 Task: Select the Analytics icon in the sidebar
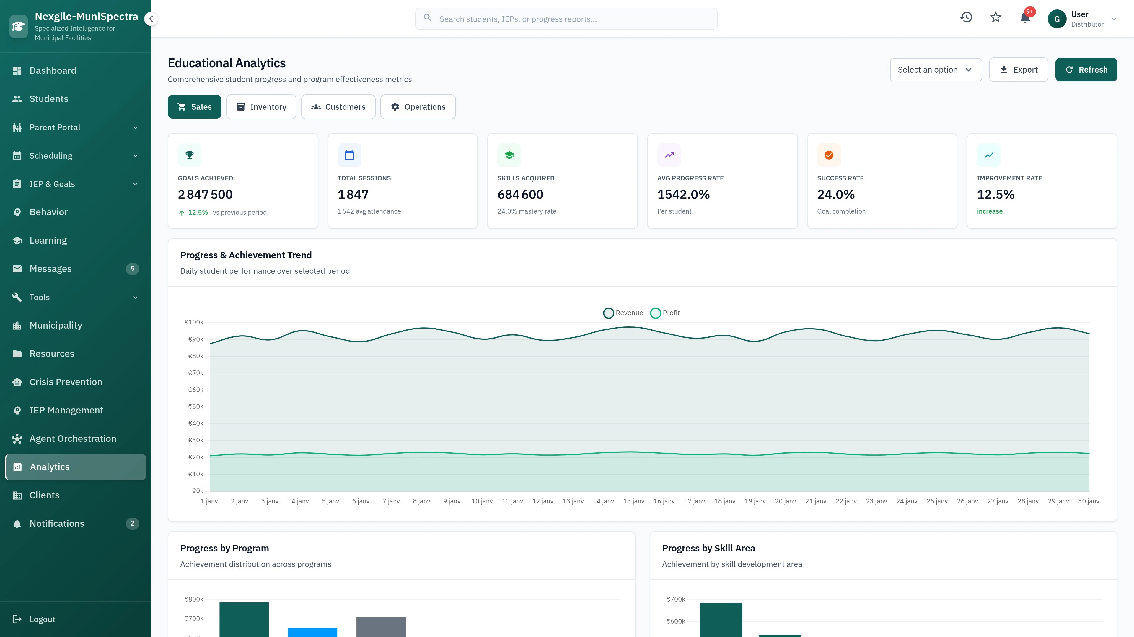pyautogui.click(x=18, y=467)
